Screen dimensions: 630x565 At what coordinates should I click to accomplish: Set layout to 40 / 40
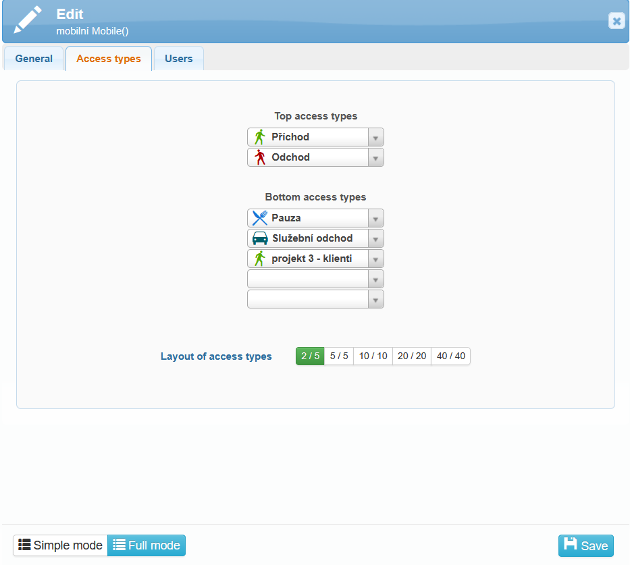pos(450,356)
